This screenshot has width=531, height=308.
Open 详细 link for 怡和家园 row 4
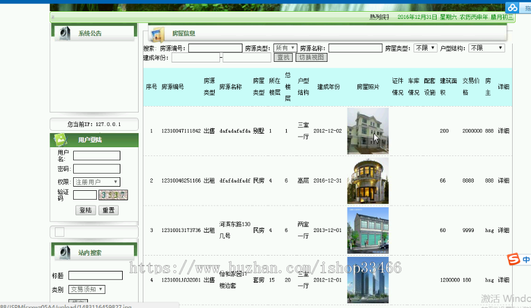[504, 280]
